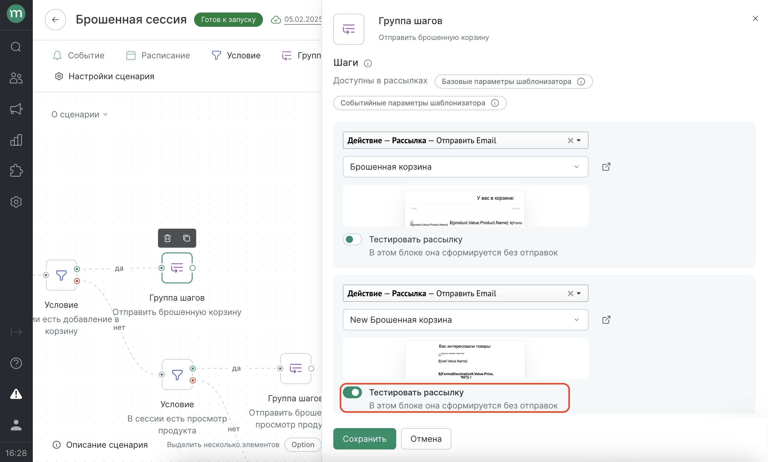Clear the first Отправить Email action
The width and height of the screenshot is (768, 462).
(x=570, y=141)
